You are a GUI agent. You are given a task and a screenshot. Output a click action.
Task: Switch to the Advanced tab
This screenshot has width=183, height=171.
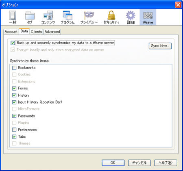pos(52,32)
